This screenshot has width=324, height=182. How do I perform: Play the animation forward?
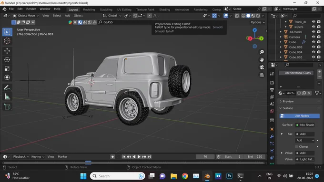click(139, 157)
